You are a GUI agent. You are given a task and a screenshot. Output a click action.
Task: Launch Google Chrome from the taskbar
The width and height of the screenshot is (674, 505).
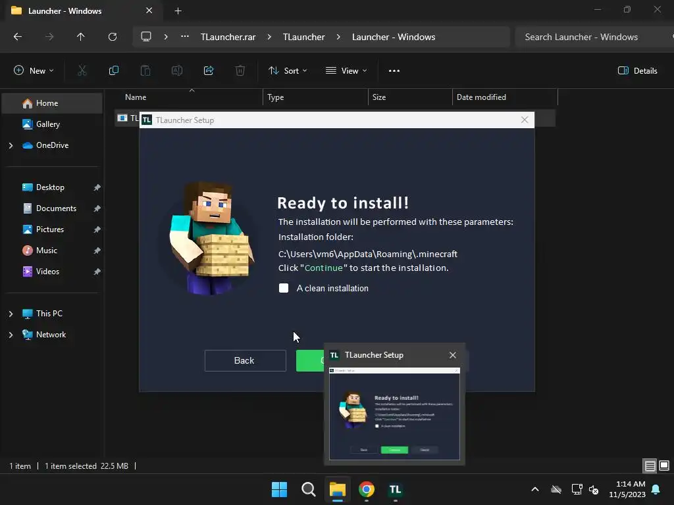coord(367,489)
